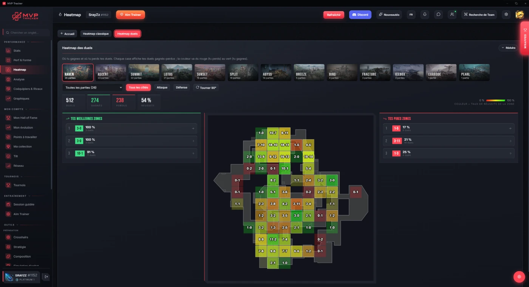Select the Tous les côtés filter

coord(138,87)
